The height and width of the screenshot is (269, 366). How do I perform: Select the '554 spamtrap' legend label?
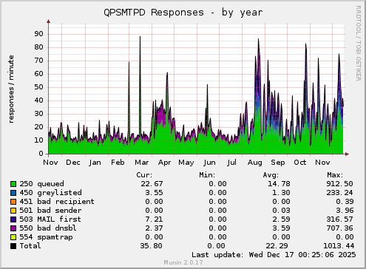click(46, 237)
